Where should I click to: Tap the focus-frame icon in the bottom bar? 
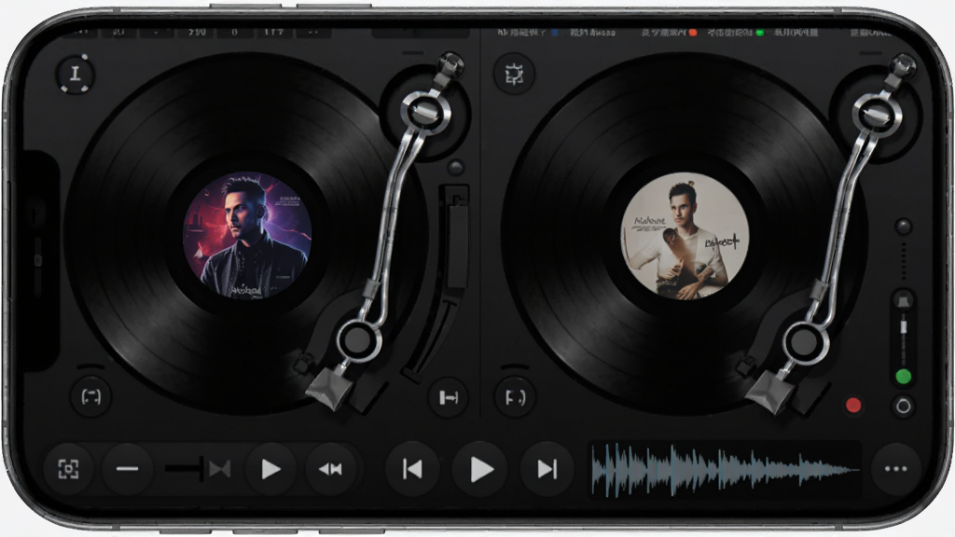[68, 469]
